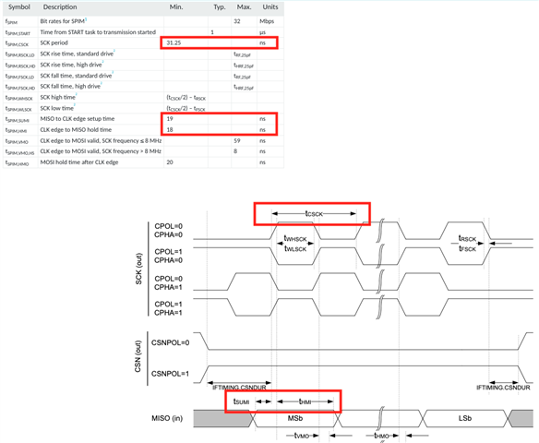
Task: Click the Max. column header
Action: [244, 7]
